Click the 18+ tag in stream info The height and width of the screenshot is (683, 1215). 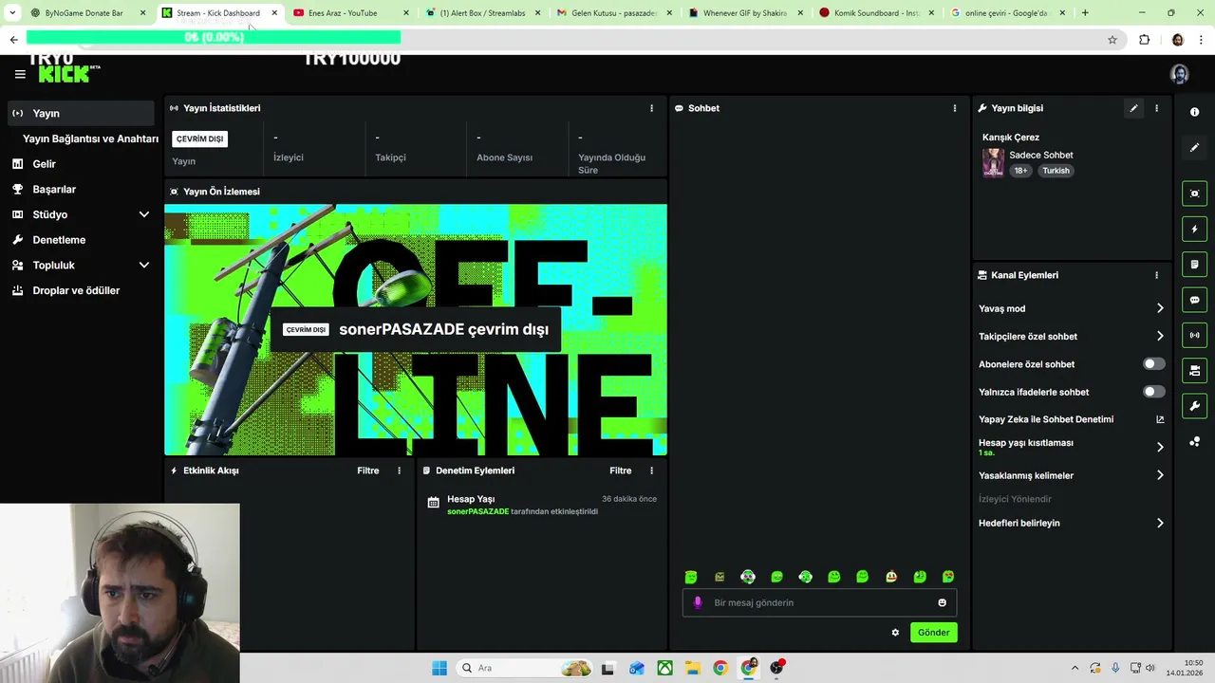(x=1020, y=171)
